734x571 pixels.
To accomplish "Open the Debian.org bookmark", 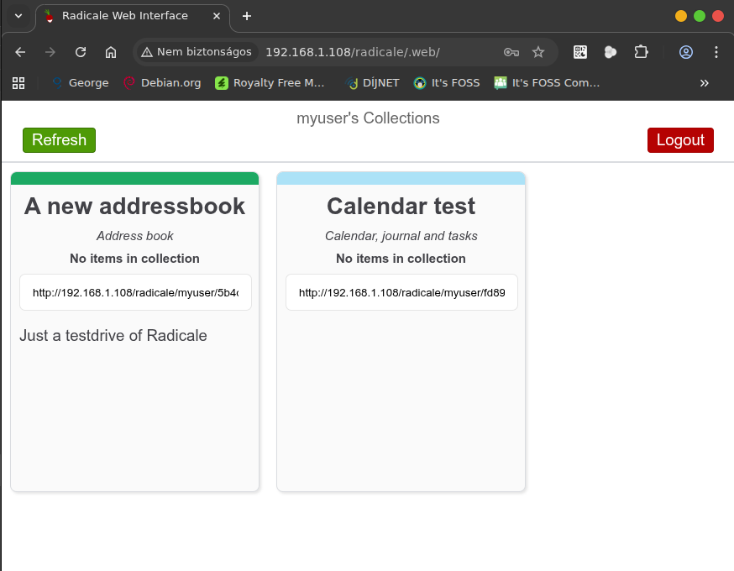I will (162, 83).
